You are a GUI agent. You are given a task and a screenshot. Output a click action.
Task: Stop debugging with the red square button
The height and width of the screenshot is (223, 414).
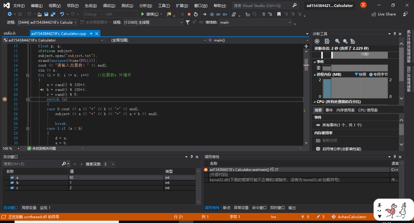click(x=189, y=14)
